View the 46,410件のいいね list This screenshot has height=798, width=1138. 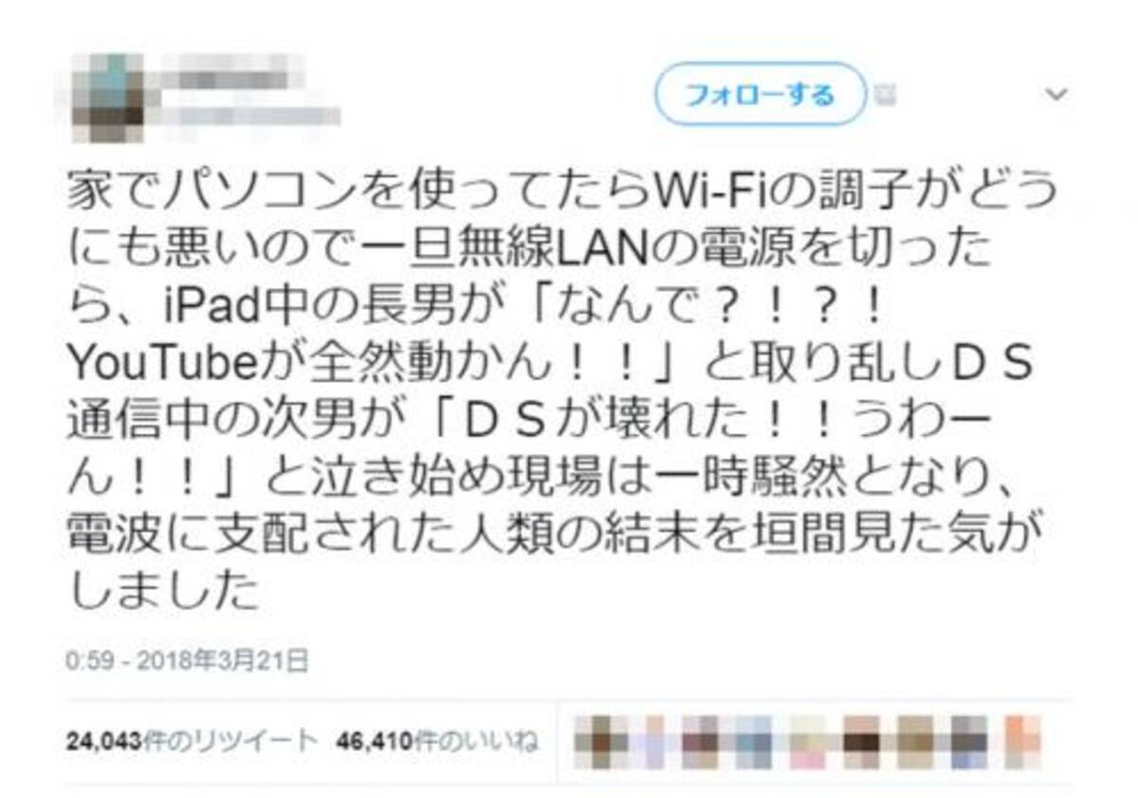tap(437, 740)
